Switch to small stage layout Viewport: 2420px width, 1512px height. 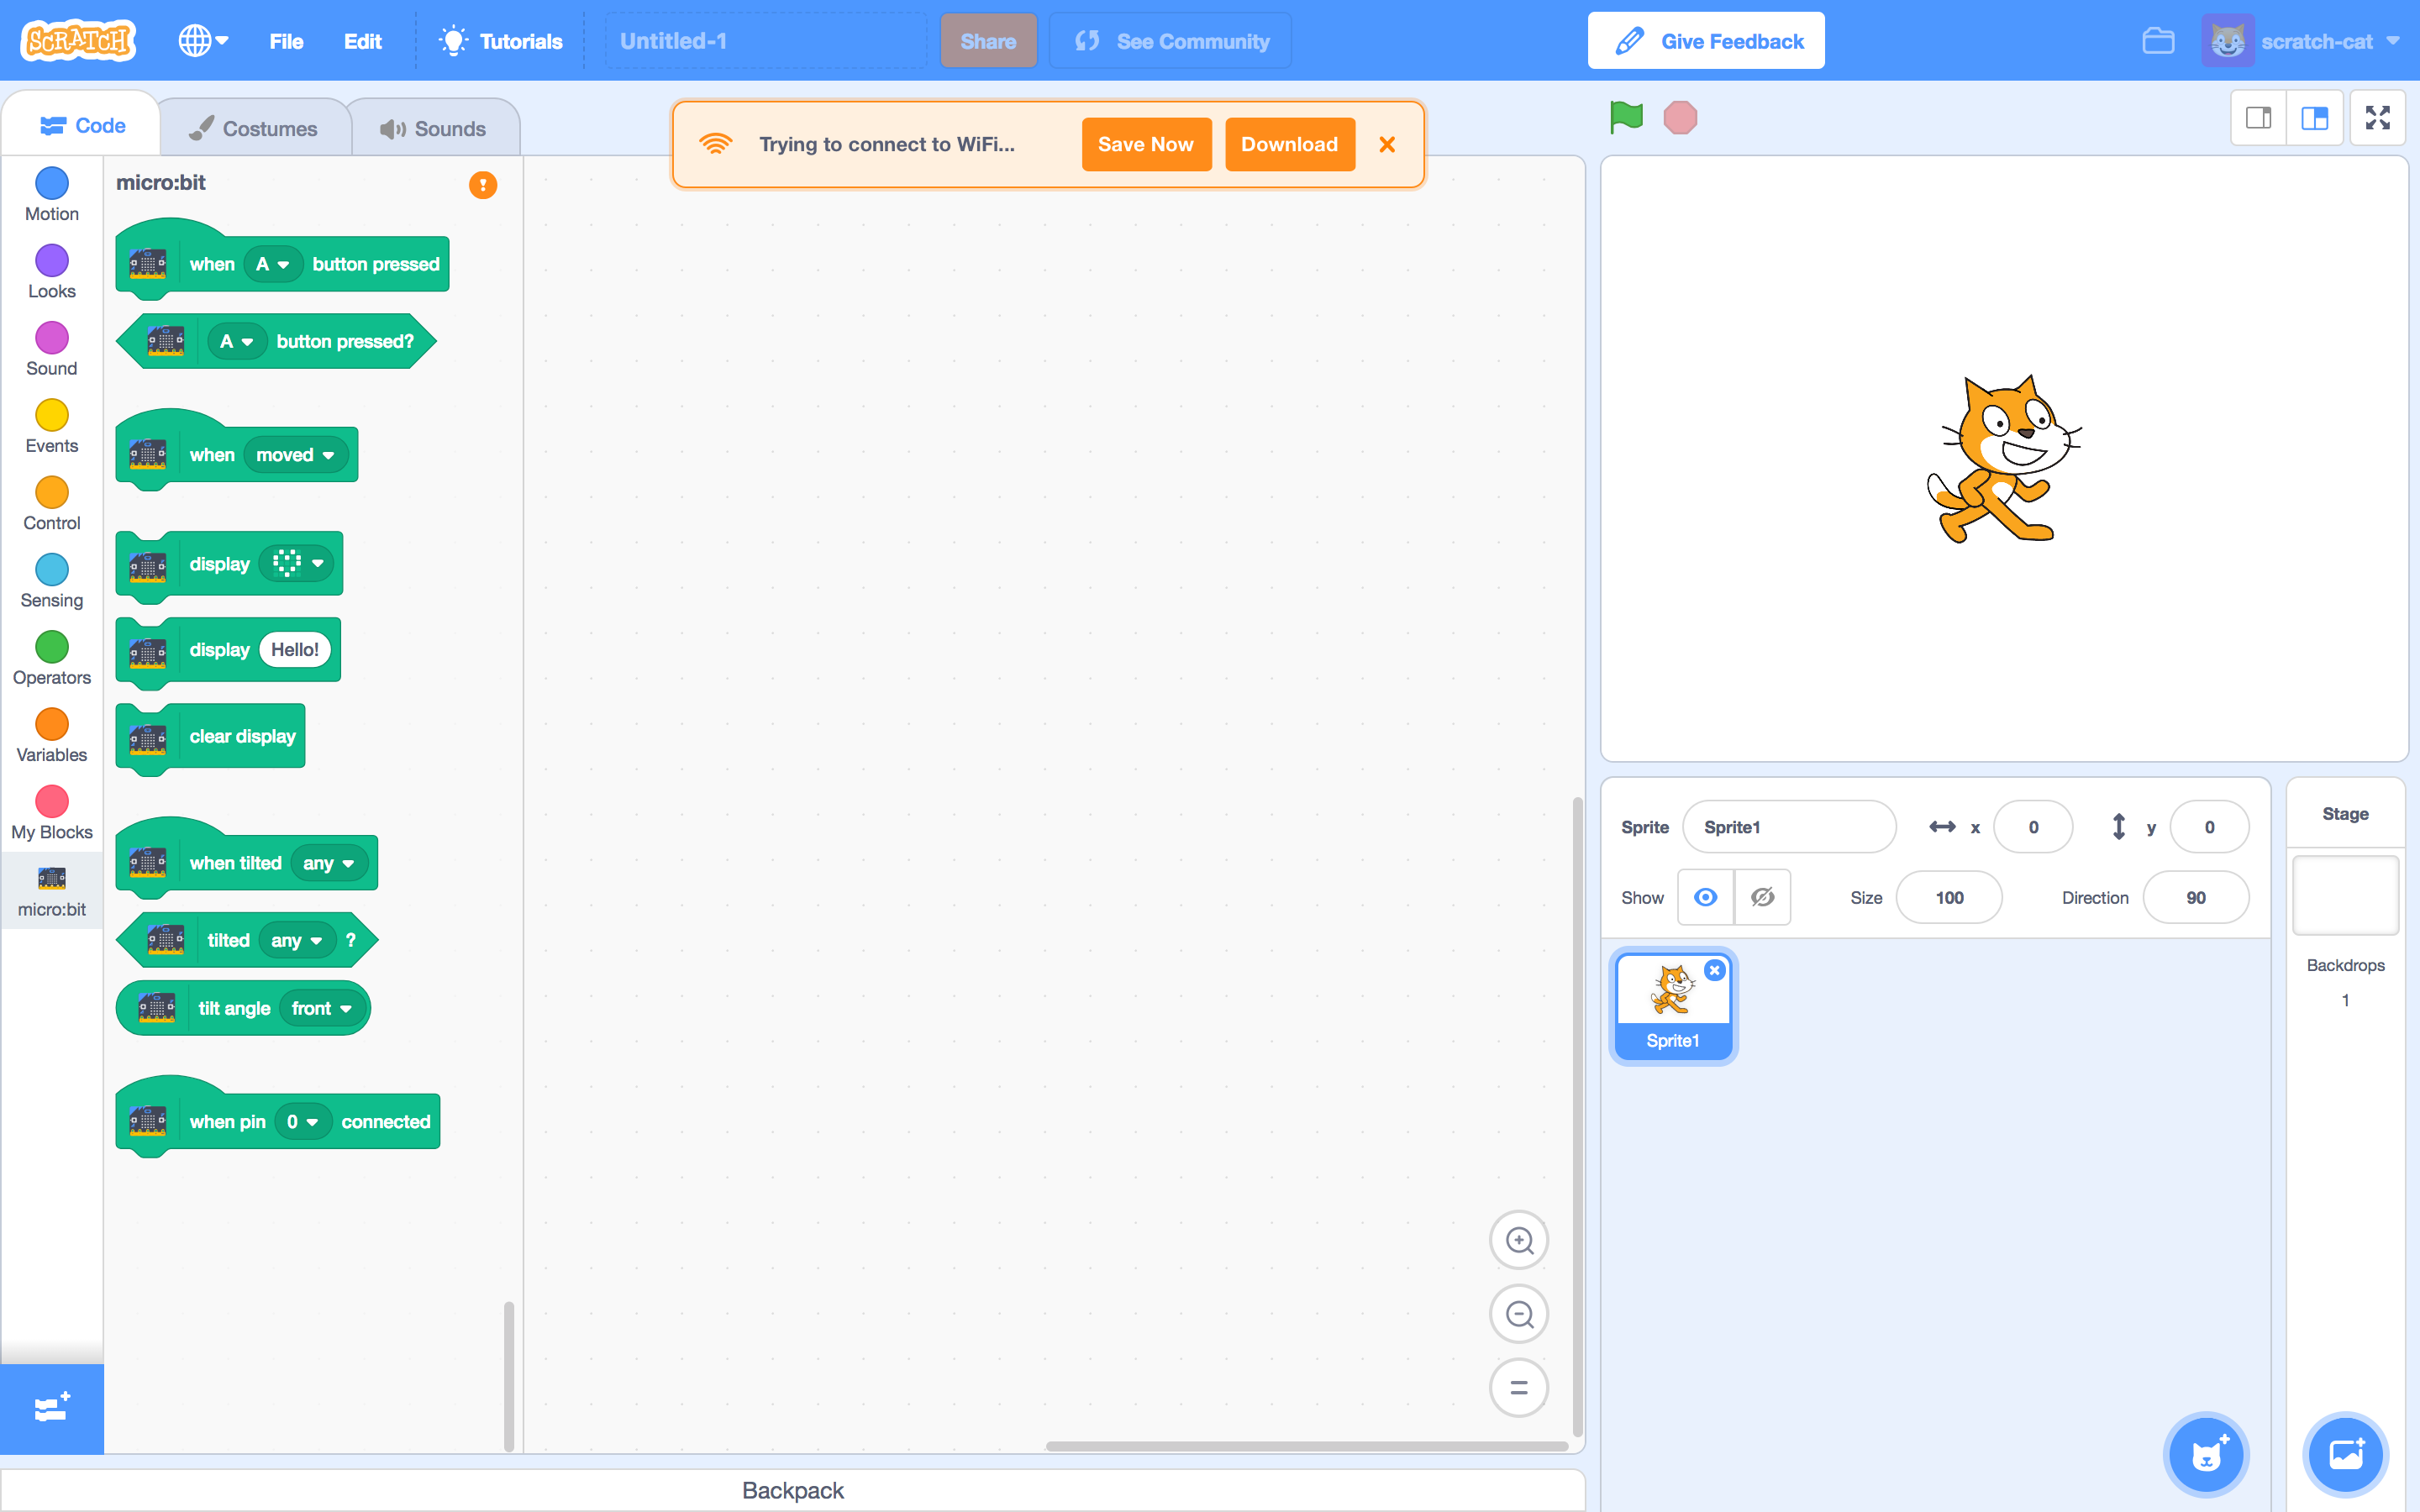point(2258,118)
